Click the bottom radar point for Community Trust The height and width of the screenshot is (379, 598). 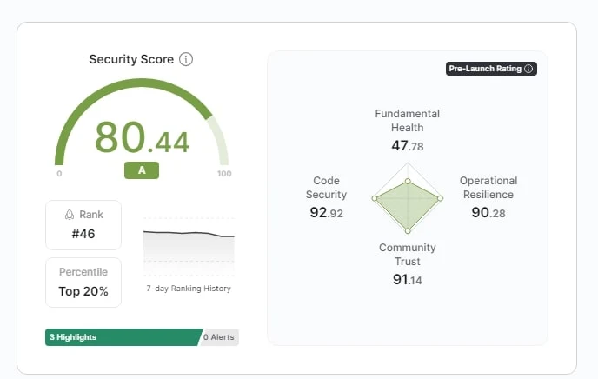(408, 230)
